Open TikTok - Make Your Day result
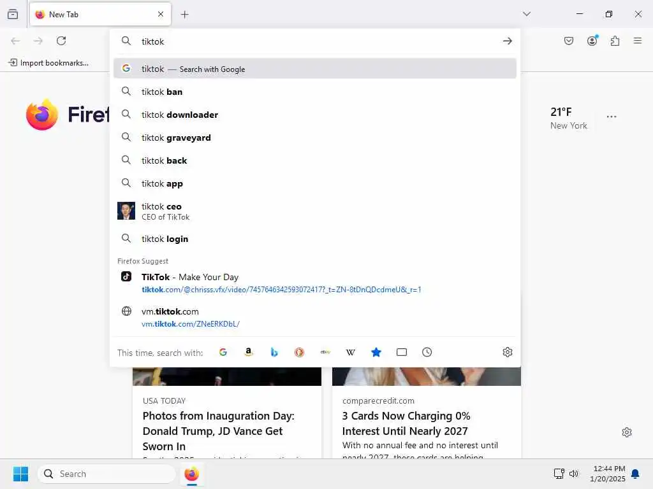The image size is (653, 489). (x=315, y=283)
